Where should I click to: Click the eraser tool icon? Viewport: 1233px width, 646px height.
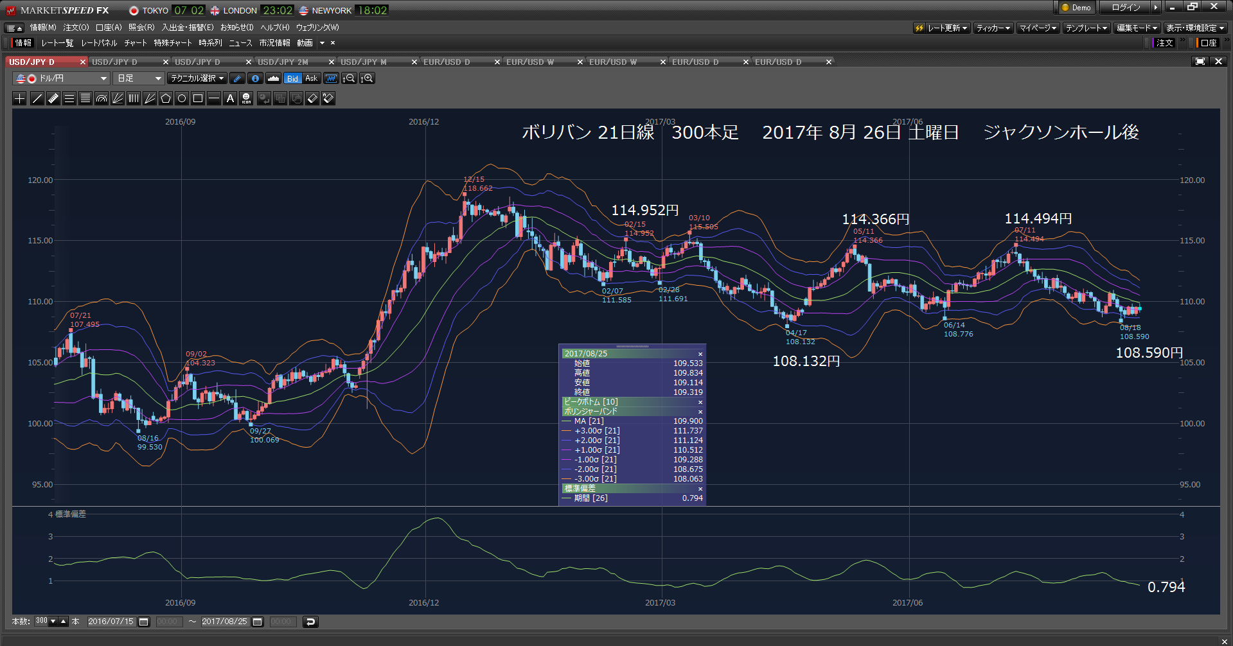coord(312,98)
